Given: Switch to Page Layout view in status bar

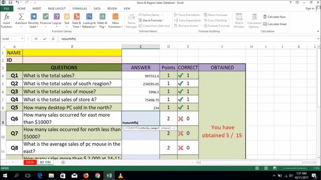Looking at the screenshot, I should 266,168.
